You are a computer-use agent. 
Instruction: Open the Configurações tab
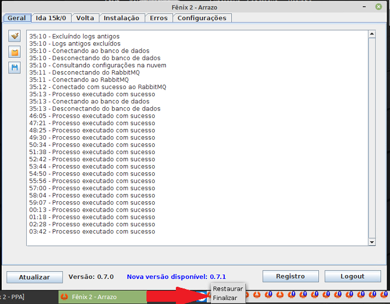coord(202,18)
